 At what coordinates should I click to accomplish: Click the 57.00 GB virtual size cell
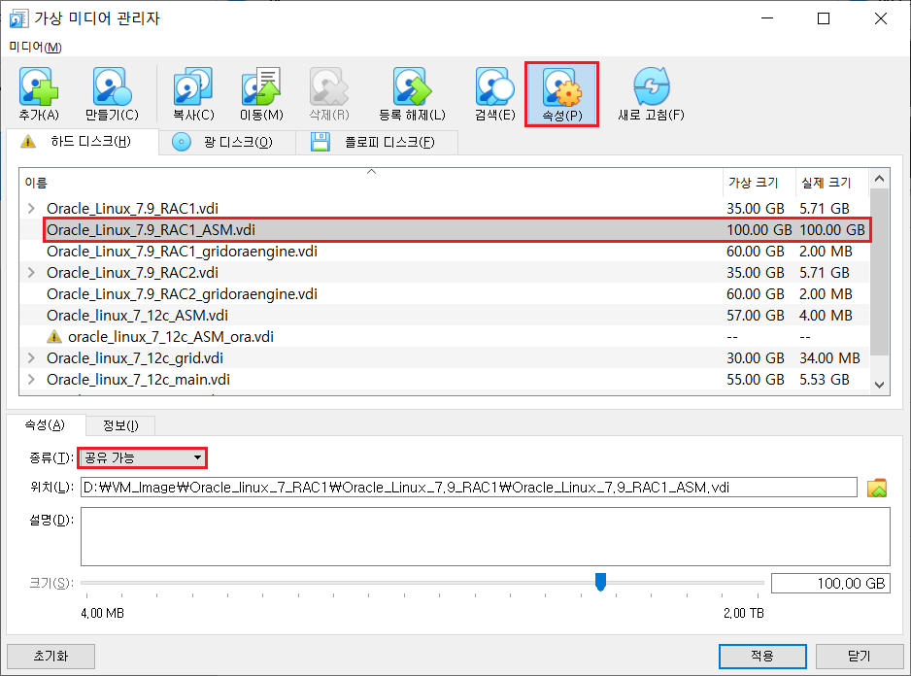pyautogui.click(x=756, y=316)
